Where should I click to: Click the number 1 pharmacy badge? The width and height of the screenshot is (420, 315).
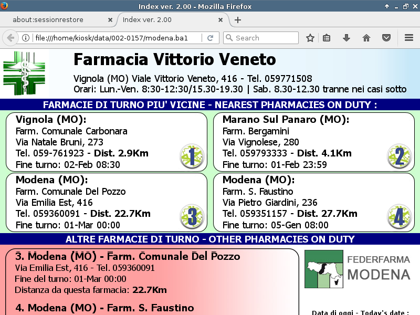192,156
